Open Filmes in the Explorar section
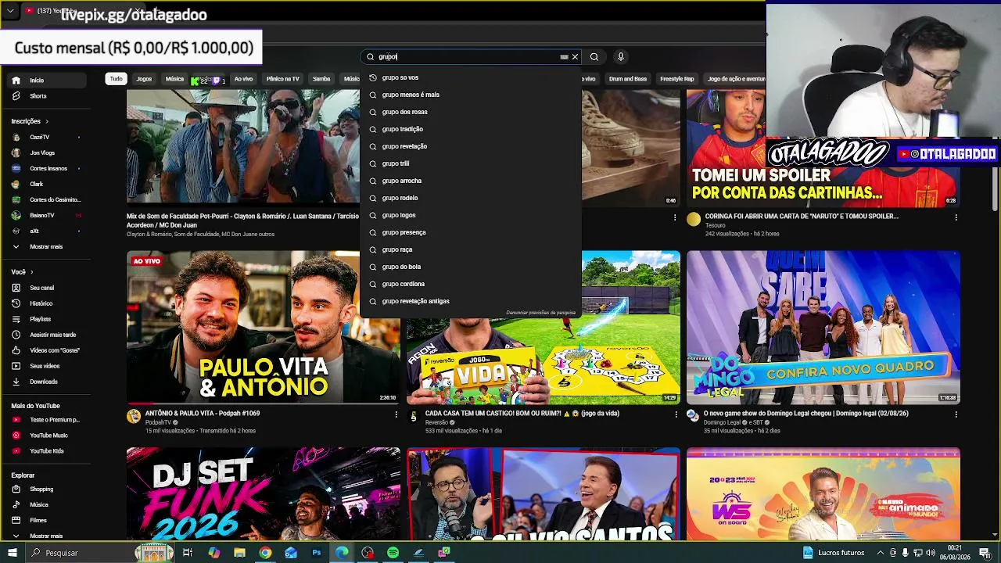This screenshot has width=1001, height=563. click(x=38, y=521)
